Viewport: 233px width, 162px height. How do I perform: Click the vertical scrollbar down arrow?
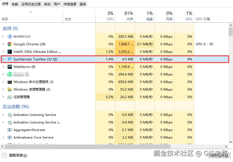(x=231, y=142)
